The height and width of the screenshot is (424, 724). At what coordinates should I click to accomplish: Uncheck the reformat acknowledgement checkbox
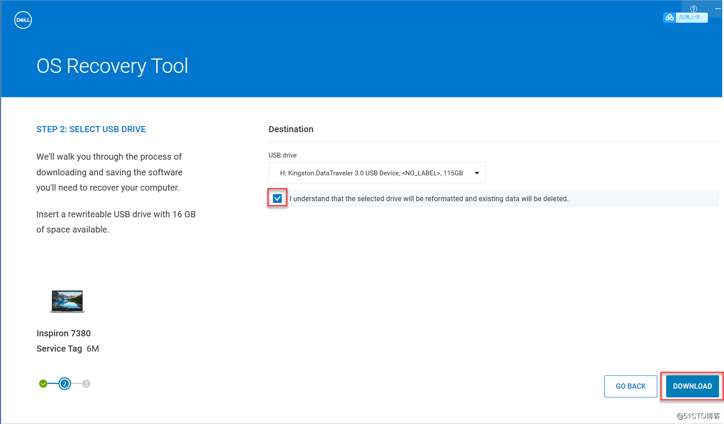(277, 198)
